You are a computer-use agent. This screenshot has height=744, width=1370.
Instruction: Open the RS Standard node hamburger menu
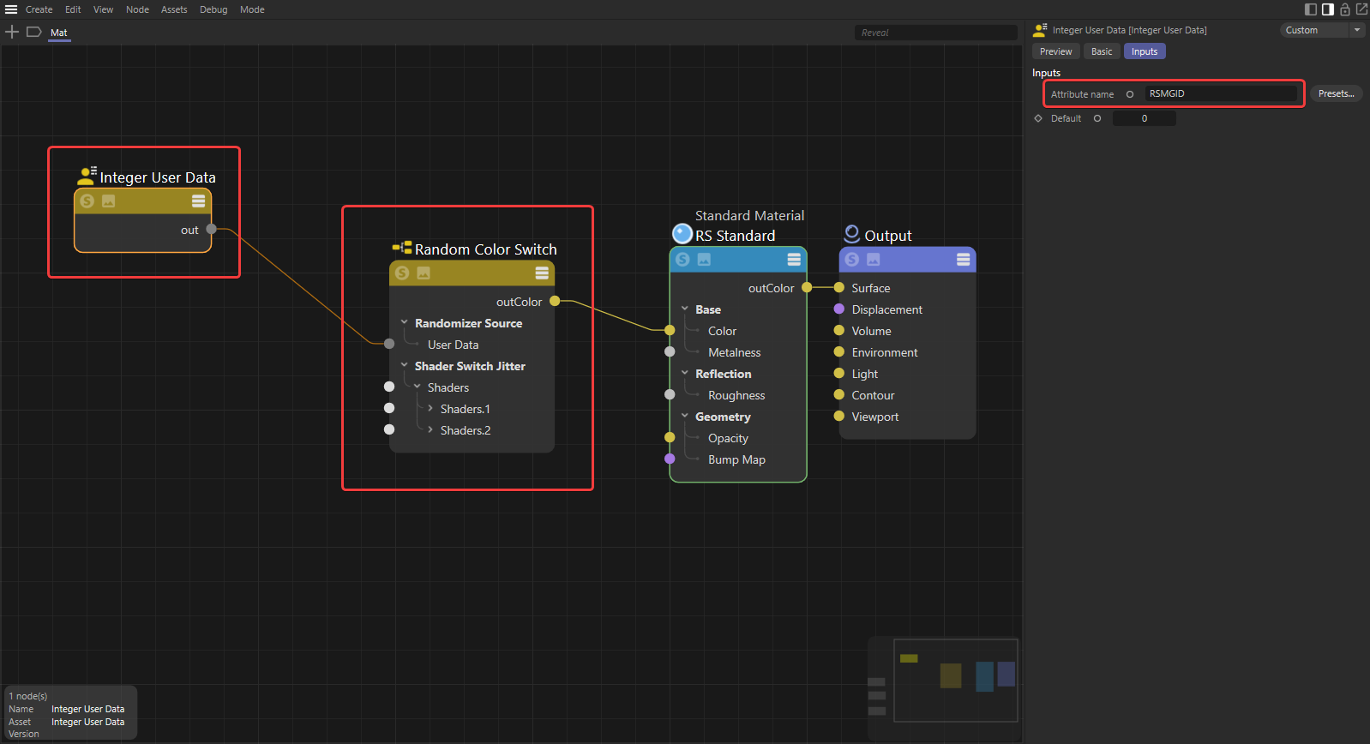(x=794, y=259)
